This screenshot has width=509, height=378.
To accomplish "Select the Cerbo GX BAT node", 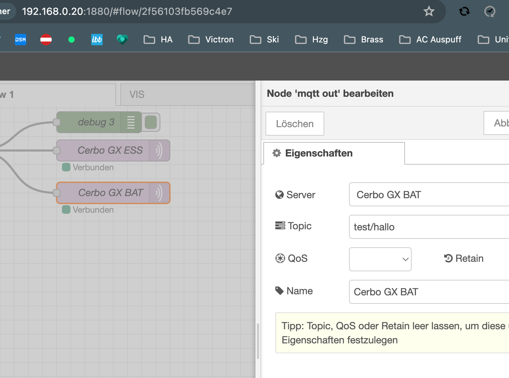I will click(x=113, y=193).
